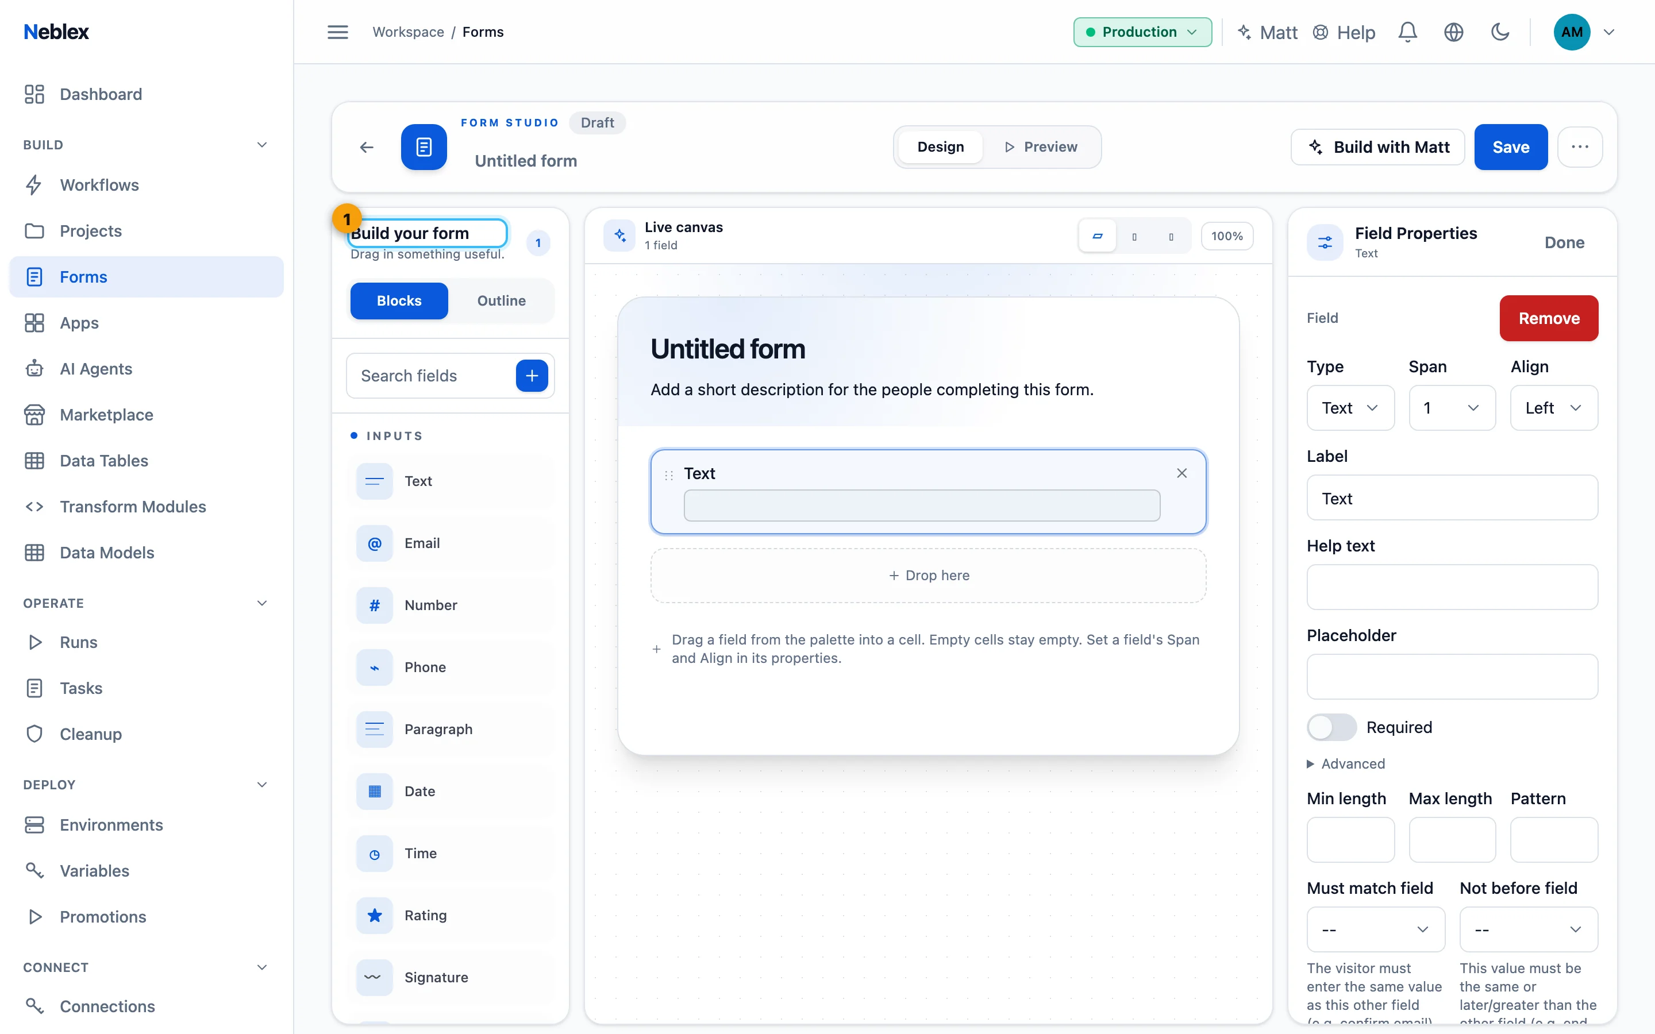
Task: Click the Live canvas sparkle icon
Action: (619, 236)
